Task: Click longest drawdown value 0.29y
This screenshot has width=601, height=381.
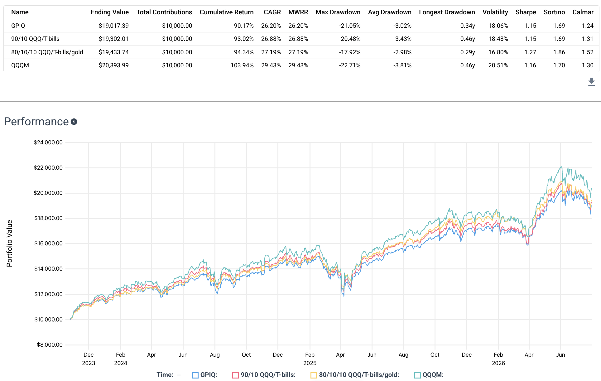Action: (x=468, y=52)
